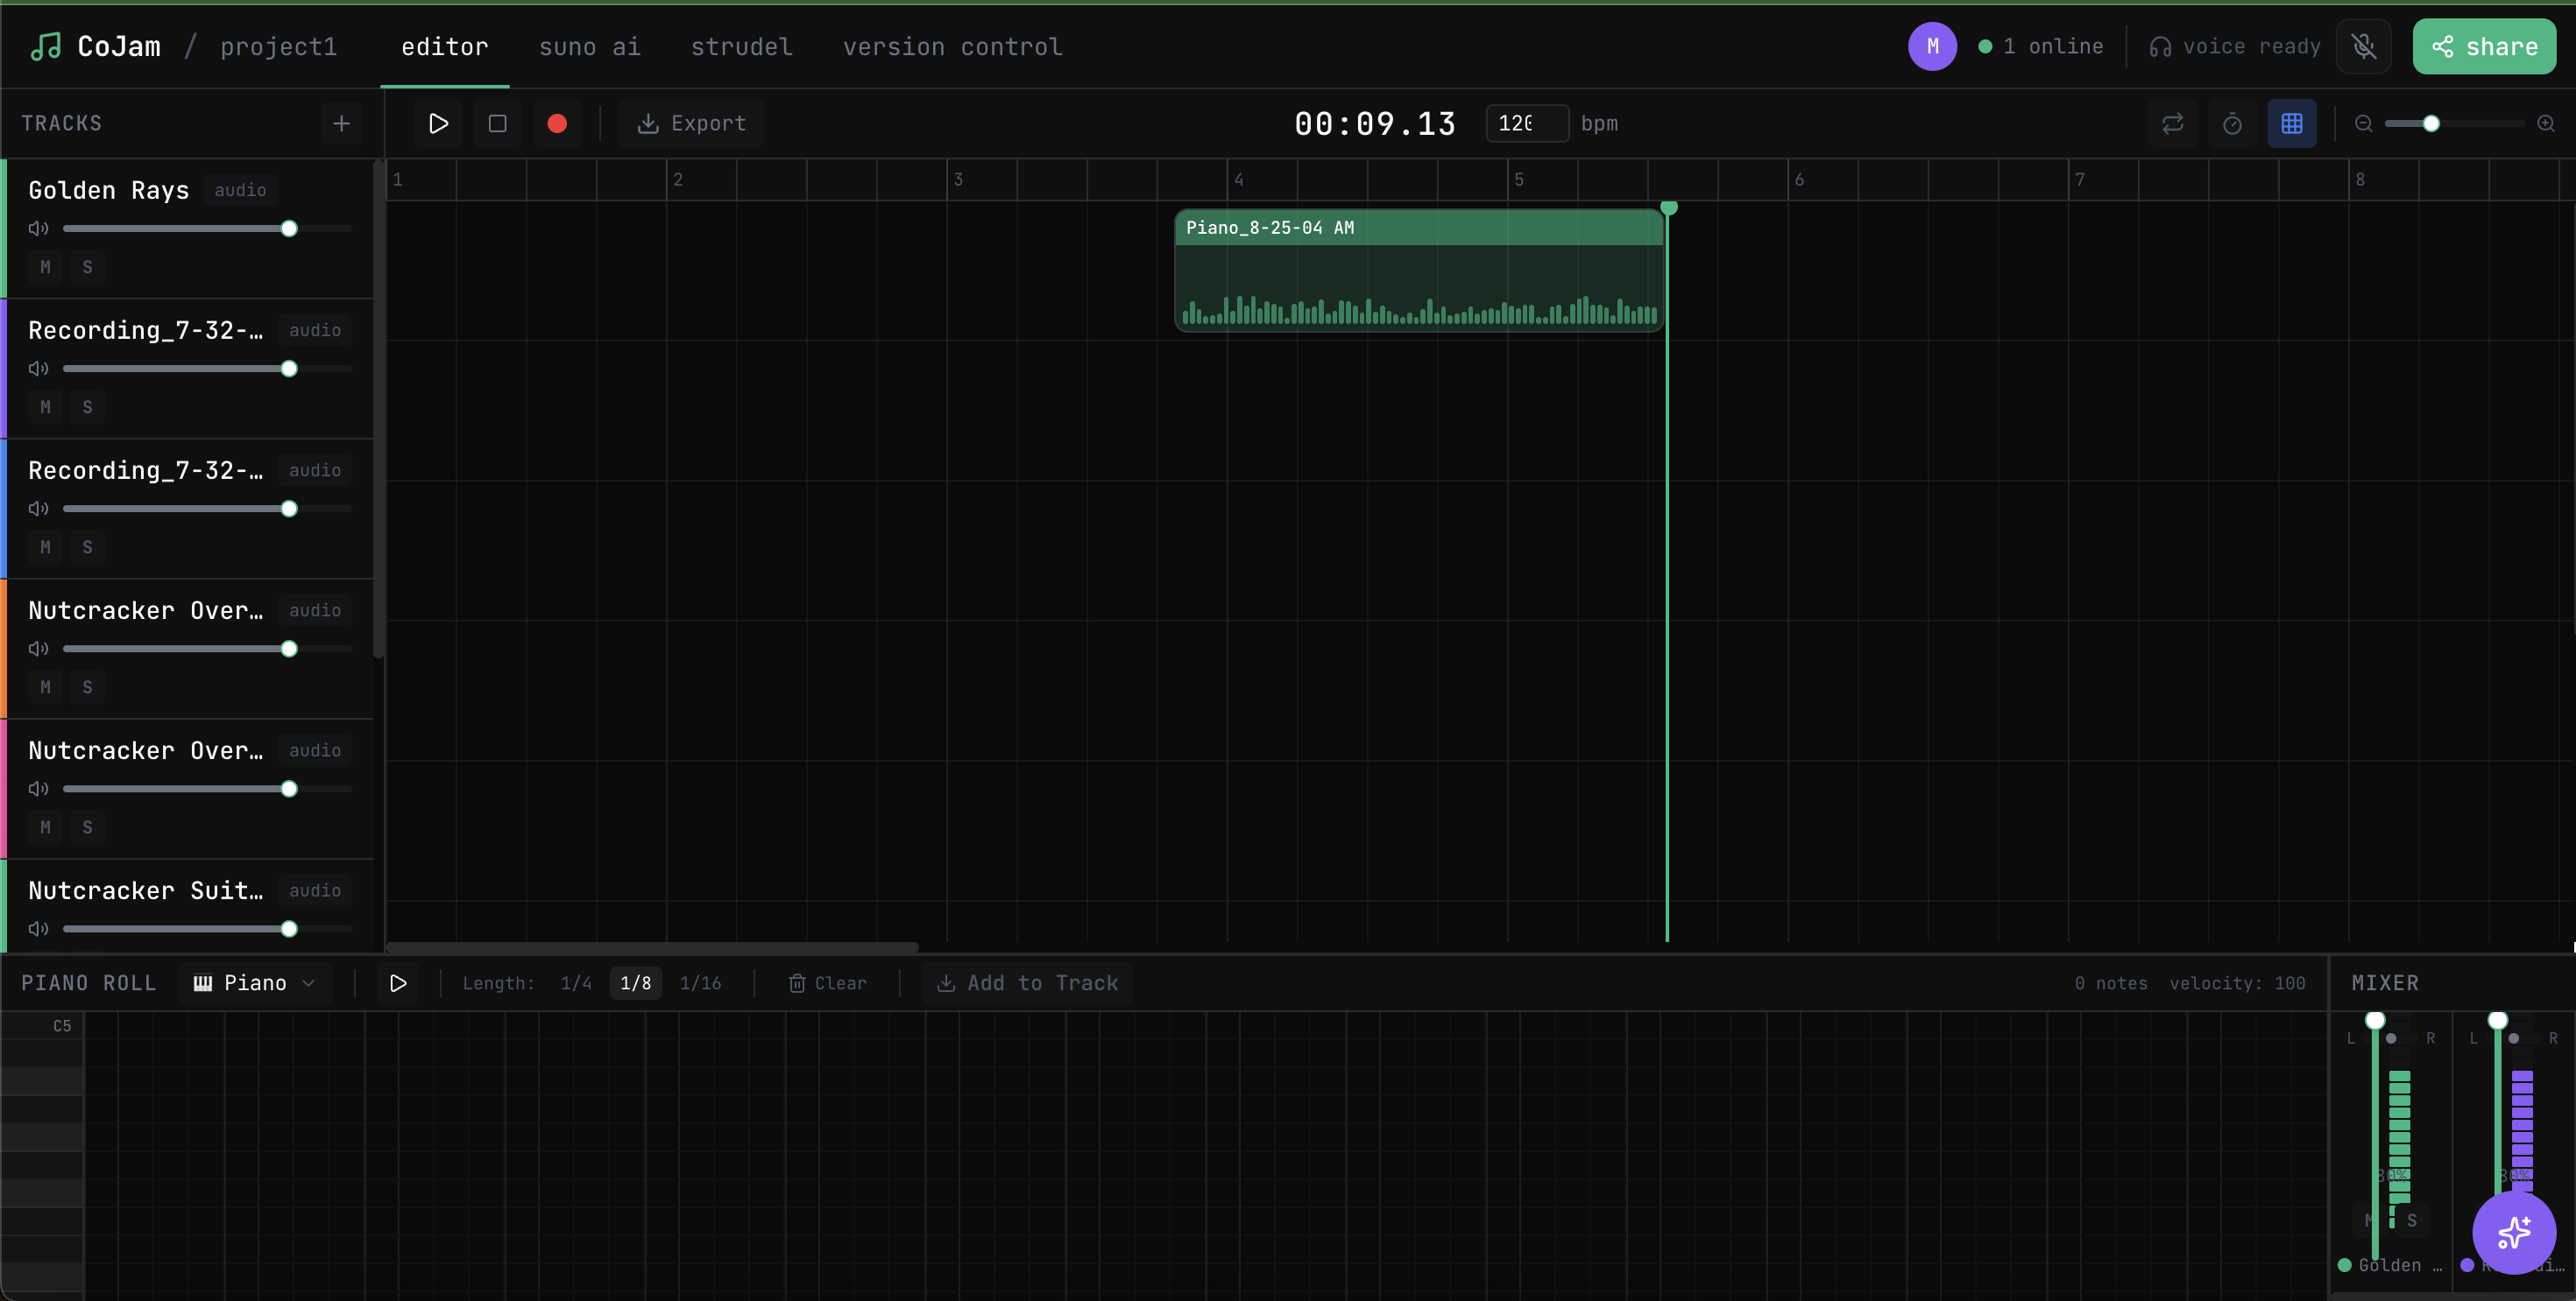The image size is (2576, 1301).
Task: Solo the first Nutcracker Over... track
Action: tap(87, 686)
